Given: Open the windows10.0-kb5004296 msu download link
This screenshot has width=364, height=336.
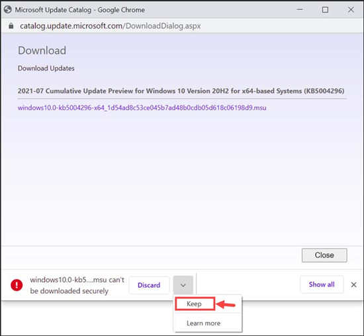Looking at the screenshot, I should 142,108.
